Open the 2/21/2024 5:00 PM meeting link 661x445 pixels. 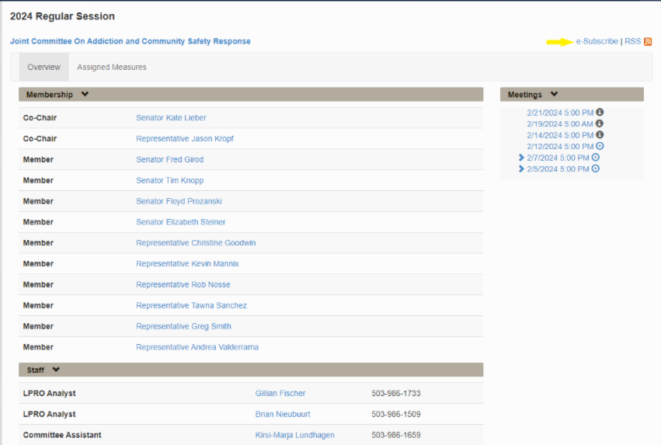559,113
